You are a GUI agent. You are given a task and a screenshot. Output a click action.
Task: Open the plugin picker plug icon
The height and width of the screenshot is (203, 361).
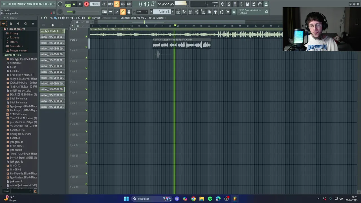click(x=215, y=12)
